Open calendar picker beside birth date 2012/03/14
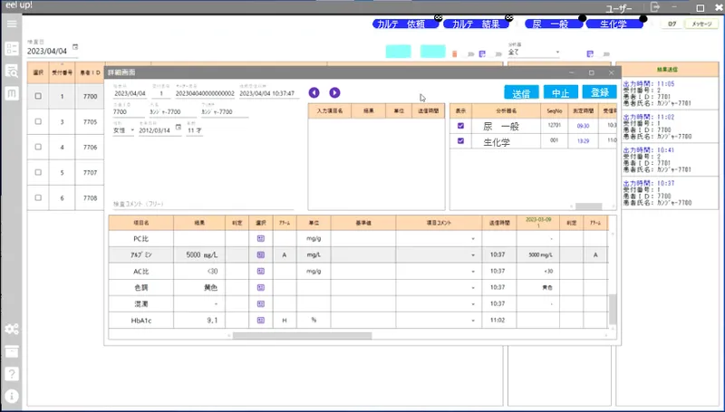 [x=179, y=128]
